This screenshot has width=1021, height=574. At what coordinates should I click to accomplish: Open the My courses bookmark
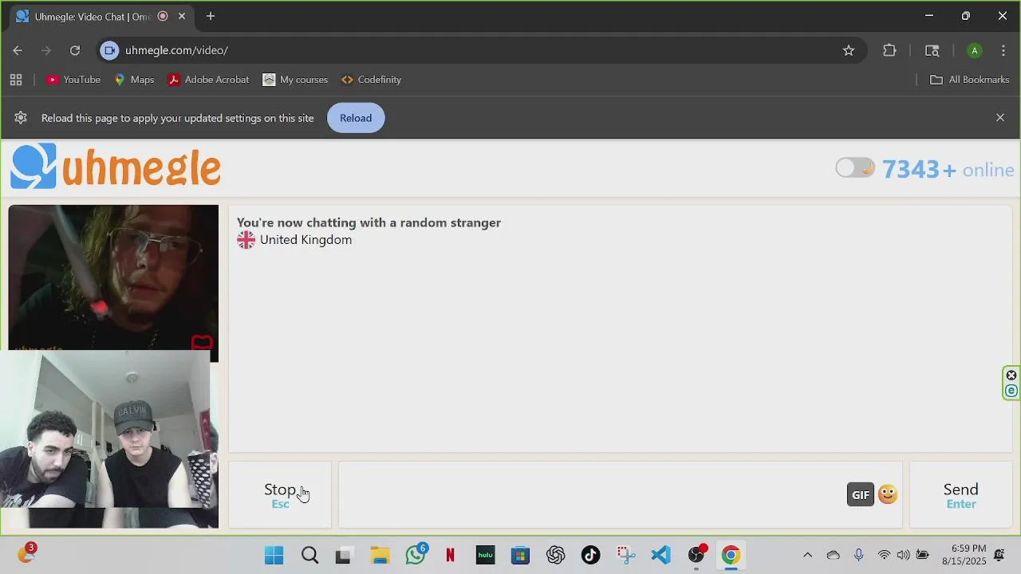click(295, 80)
